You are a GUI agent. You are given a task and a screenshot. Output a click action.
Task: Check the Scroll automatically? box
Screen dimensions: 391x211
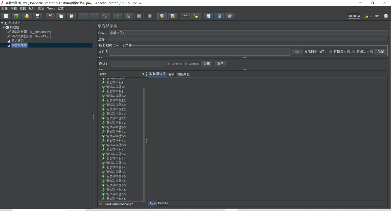(x=101, y=204)
